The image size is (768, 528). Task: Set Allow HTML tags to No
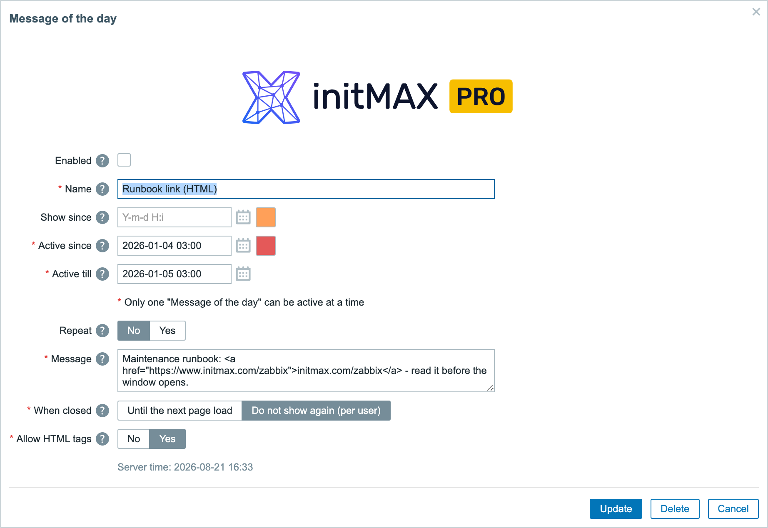[134, 439]
